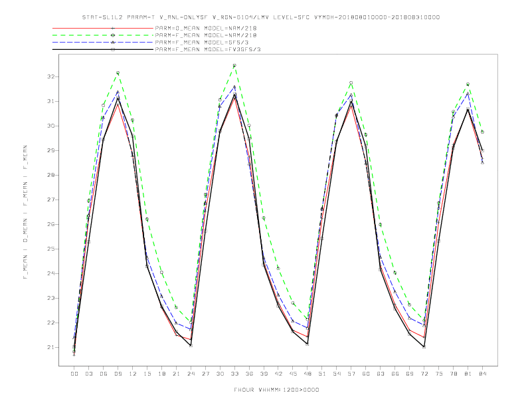Click x-axis forecast hour label 15
Viewport: 526px width, 407px height.
[x=147, y=374]
